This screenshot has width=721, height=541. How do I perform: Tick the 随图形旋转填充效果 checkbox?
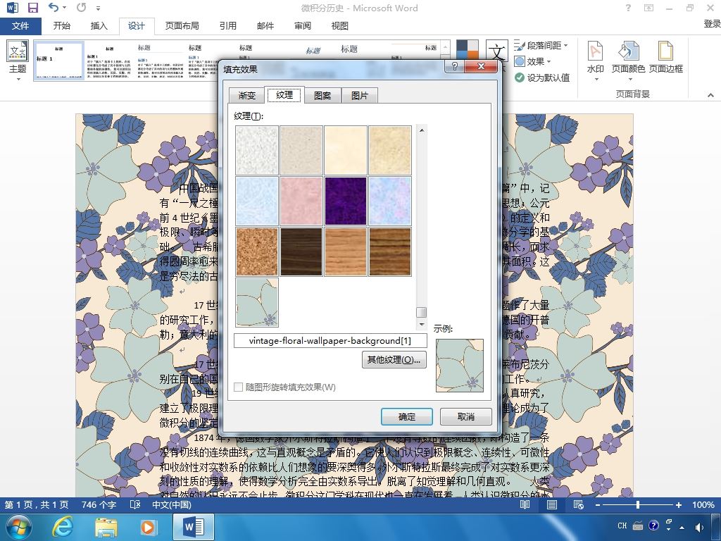coord(238,387)
